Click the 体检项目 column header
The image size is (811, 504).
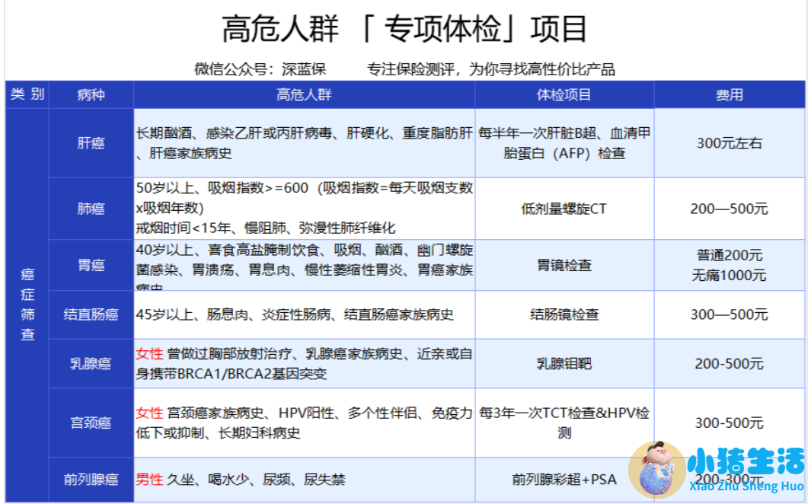[564, 94]
